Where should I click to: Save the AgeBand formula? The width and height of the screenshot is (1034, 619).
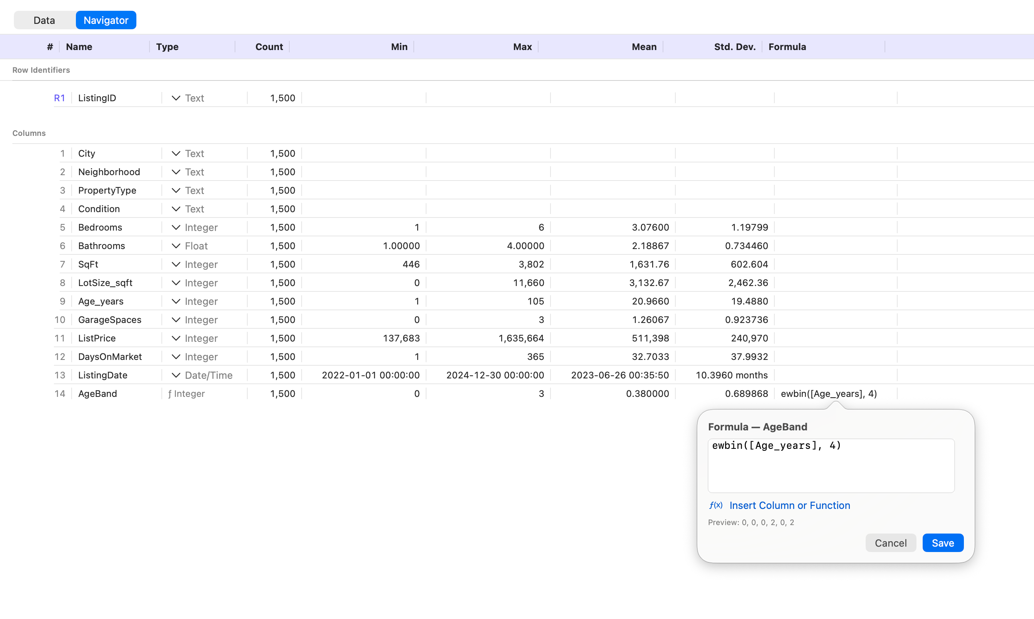(943, 543)
